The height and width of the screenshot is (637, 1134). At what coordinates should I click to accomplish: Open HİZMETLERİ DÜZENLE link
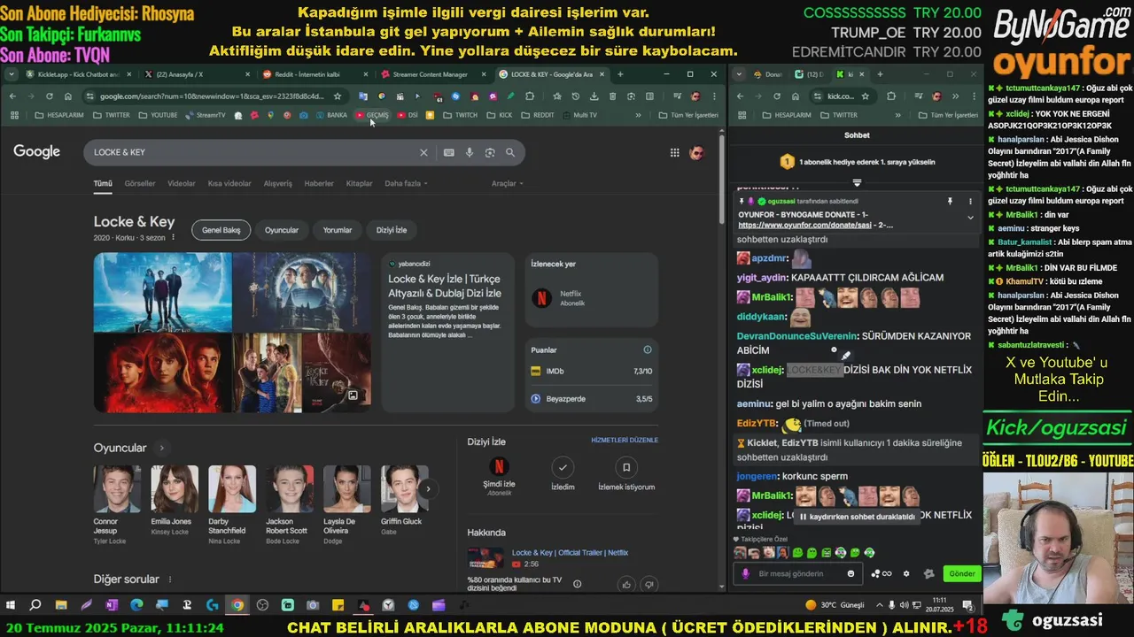(x=625, y=440)
